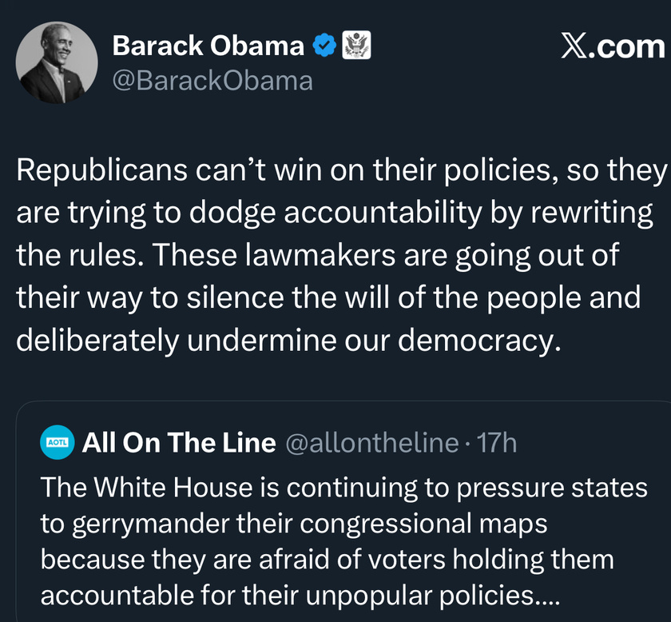The width and height of the screenshot is (671, 622).
Task: Open the @allontheline handle
Action: click(x=372, y=443)
